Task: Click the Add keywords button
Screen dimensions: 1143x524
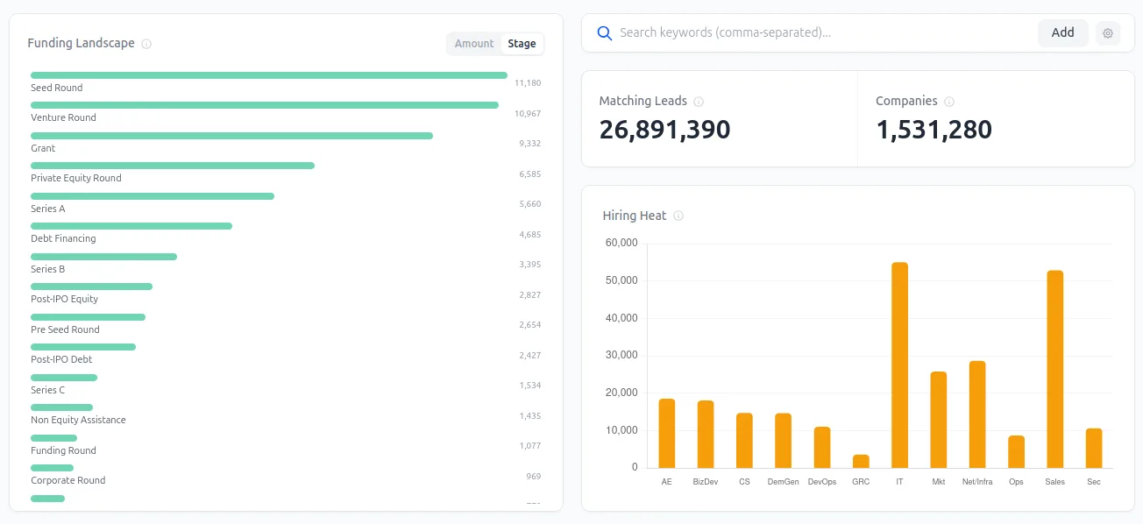Action: (1062, 32)
